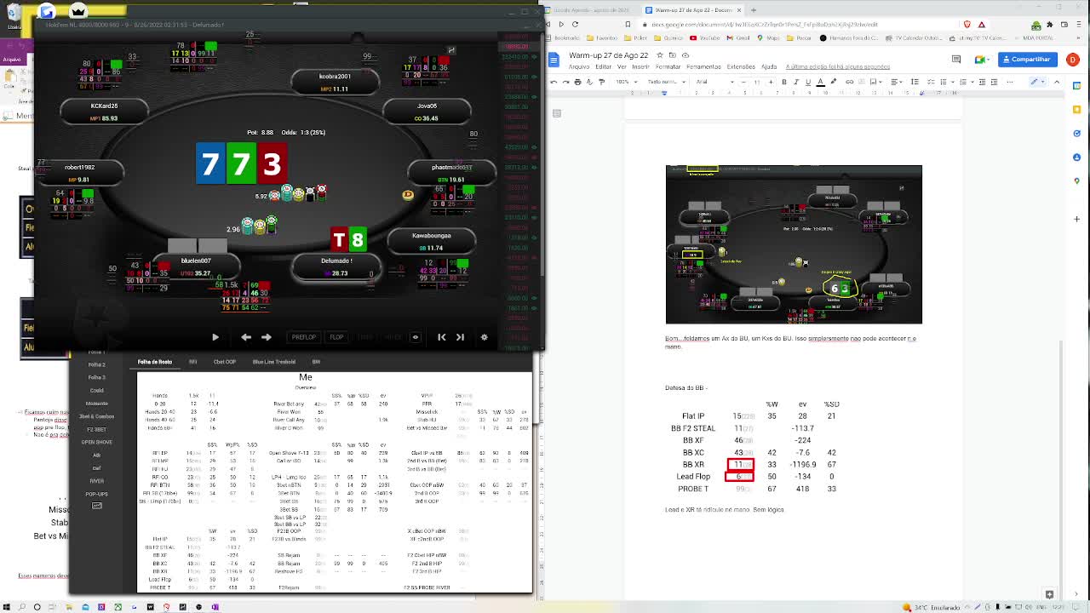This screenshot has width=1090, height=613.
Task: Click the Google account avatar D
Action: pyautogui.click(x=1073, y=60)
